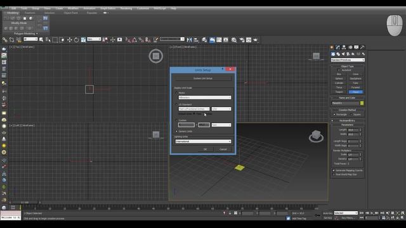Click the Mirror tool icon
Screen dimensions: 406x228
coord(189,40)
